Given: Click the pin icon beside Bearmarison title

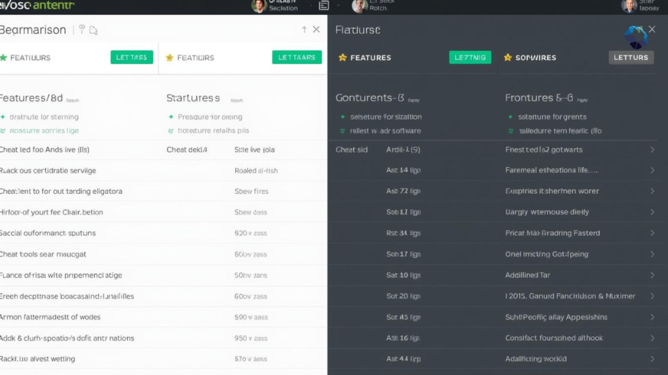Looking at the screenshot, I should click(x=82, y=29).
